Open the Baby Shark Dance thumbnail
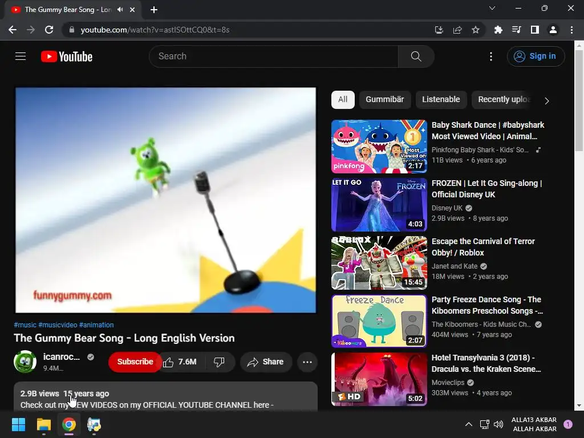The height and width of the screenshot is (438, 584). click(379, 147)
